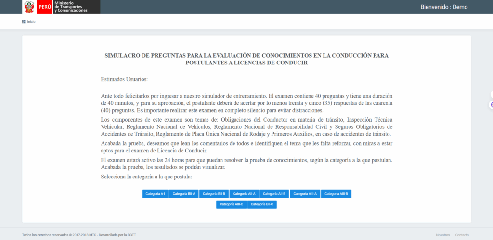Select the Categoría AII-B category
The image size is (493, 240).
tap(274, 194)
